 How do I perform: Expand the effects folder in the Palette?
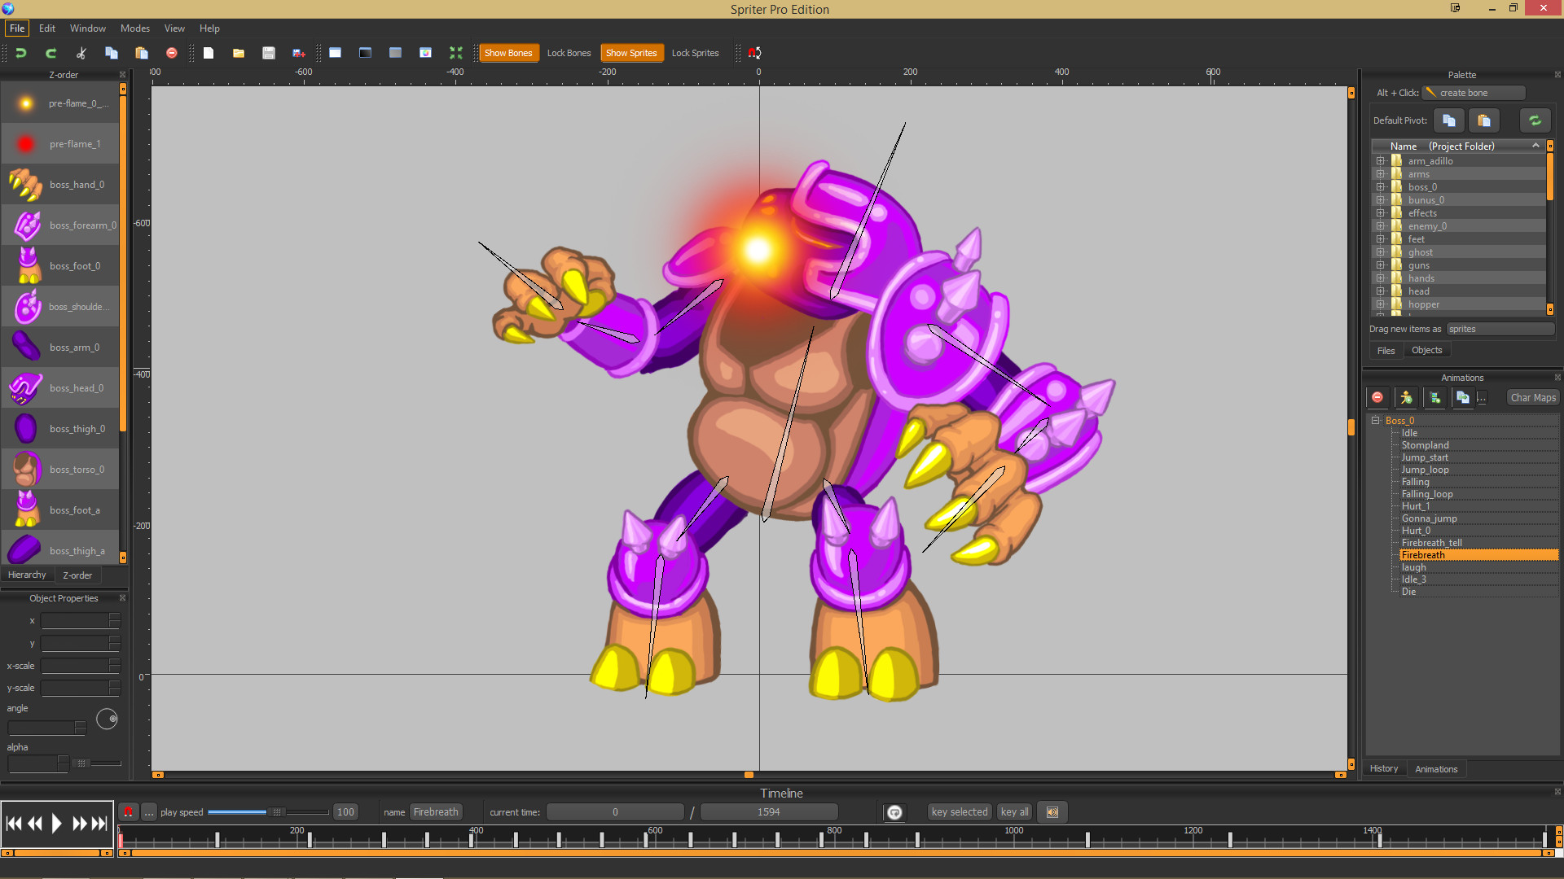click(1381, 212)
